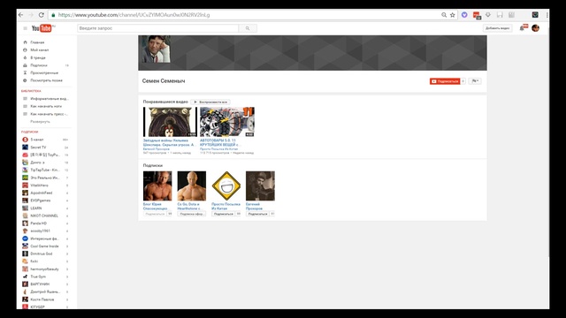Viewport: 566px width, 318px height.
Task: Open the Блог Юрия Спасокукоцкого channel link
Action: [x=155, y=206]
